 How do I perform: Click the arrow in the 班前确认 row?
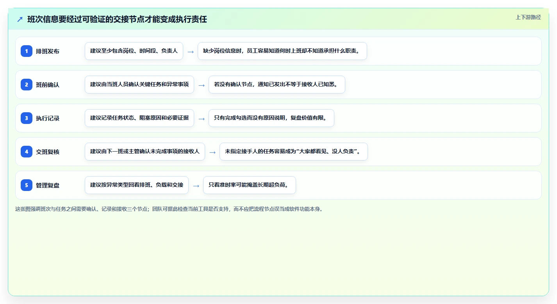tap(202, 85)
